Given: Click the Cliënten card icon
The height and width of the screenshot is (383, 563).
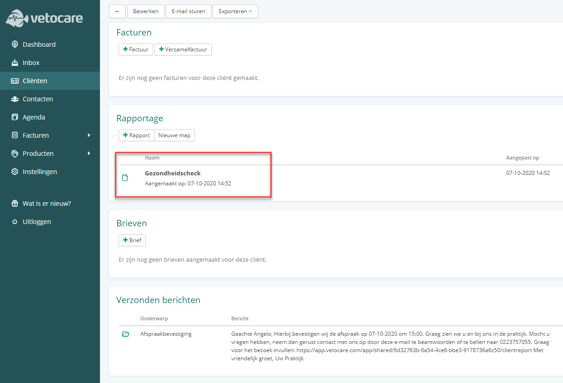Looking at the screenshot, I should pyautogui.click(x=15, y=81).
